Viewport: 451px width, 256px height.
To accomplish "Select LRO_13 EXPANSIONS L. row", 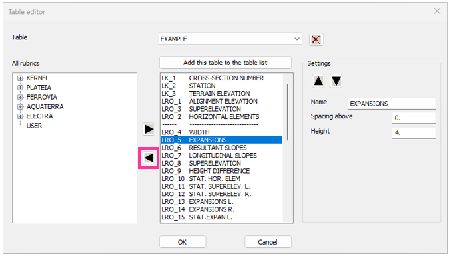I will click(221, 201).
